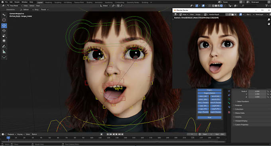Expand the Collections panel
Viewport: 271px width, 146px height.
[239, 109]
